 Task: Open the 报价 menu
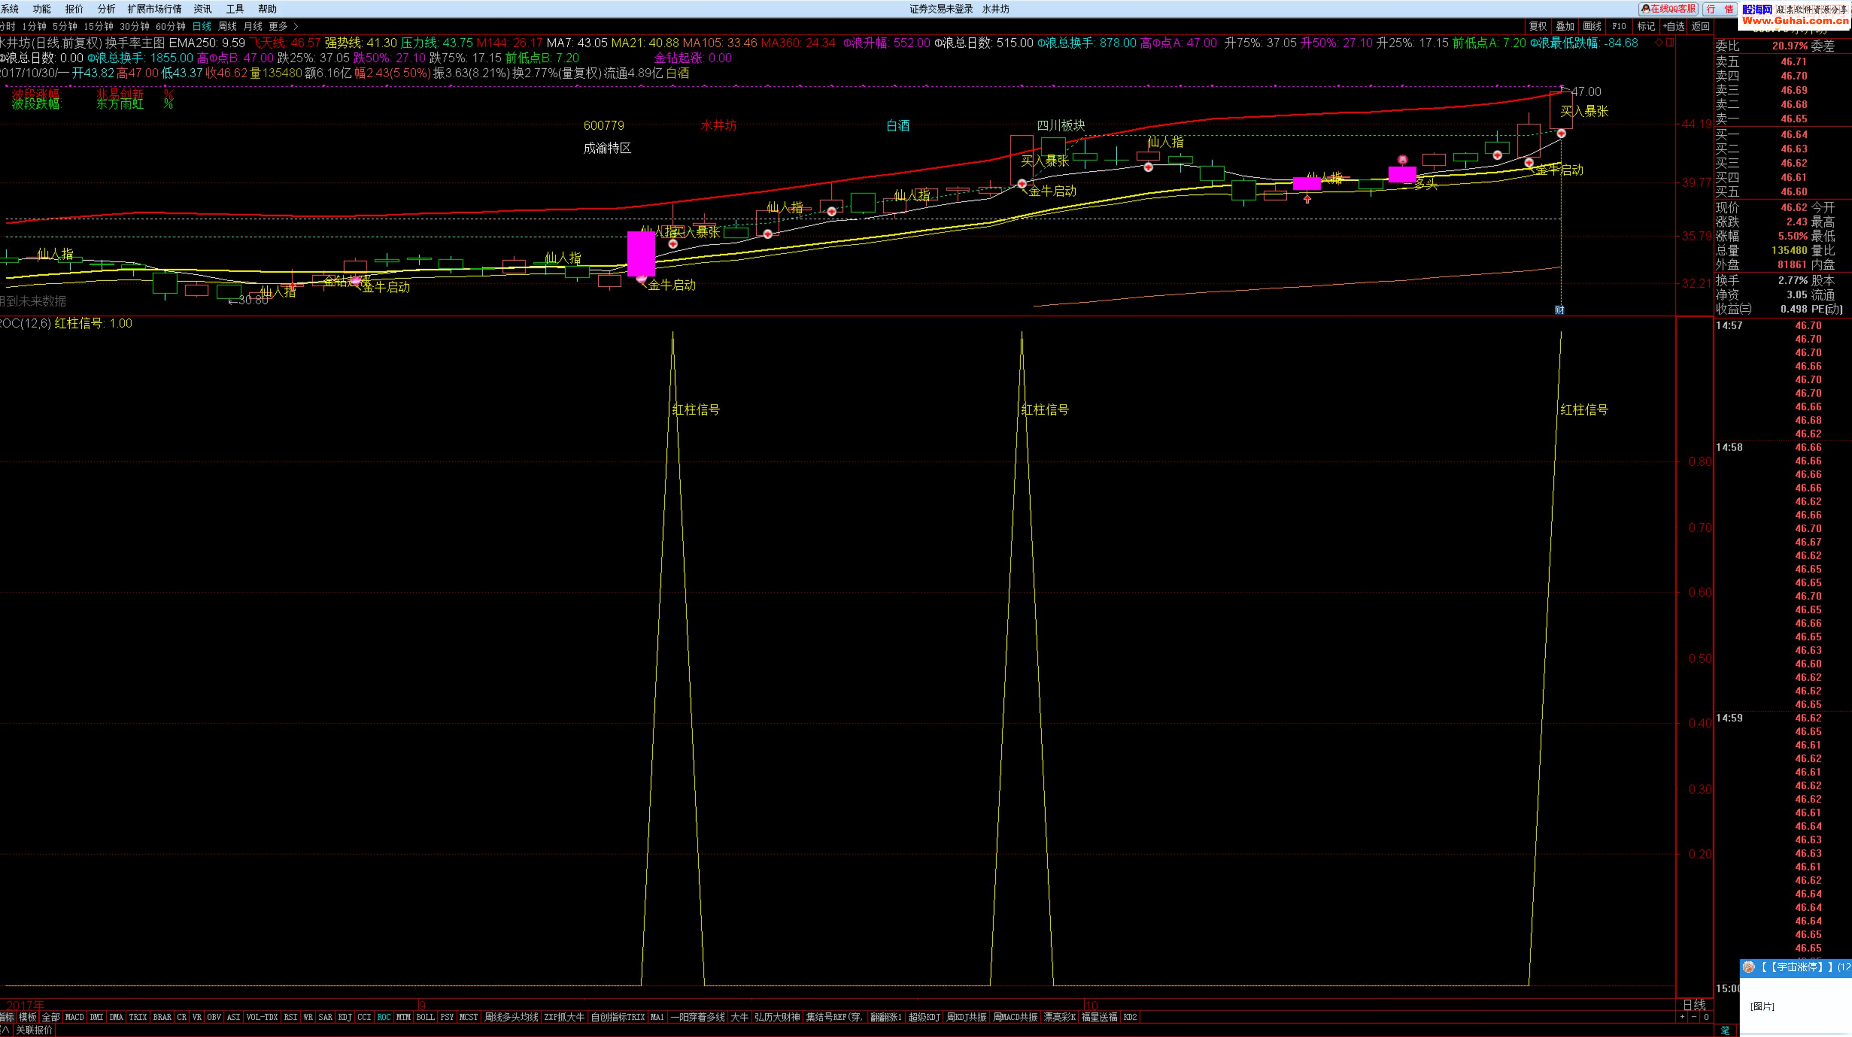74,9
